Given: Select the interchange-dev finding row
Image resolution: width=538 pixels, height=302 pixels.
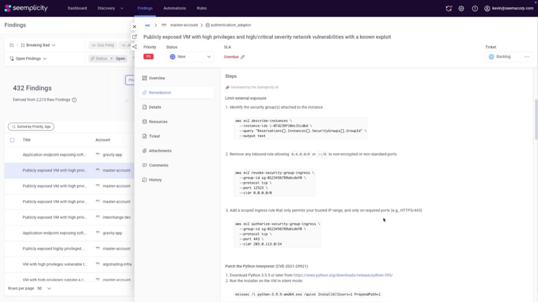Looking at the screenshot, I should pos(69,218).
